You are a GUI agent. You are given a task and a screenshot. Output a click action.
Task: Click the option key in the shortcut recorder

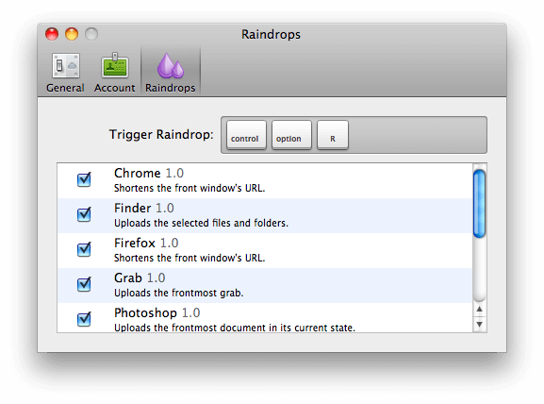291,135
